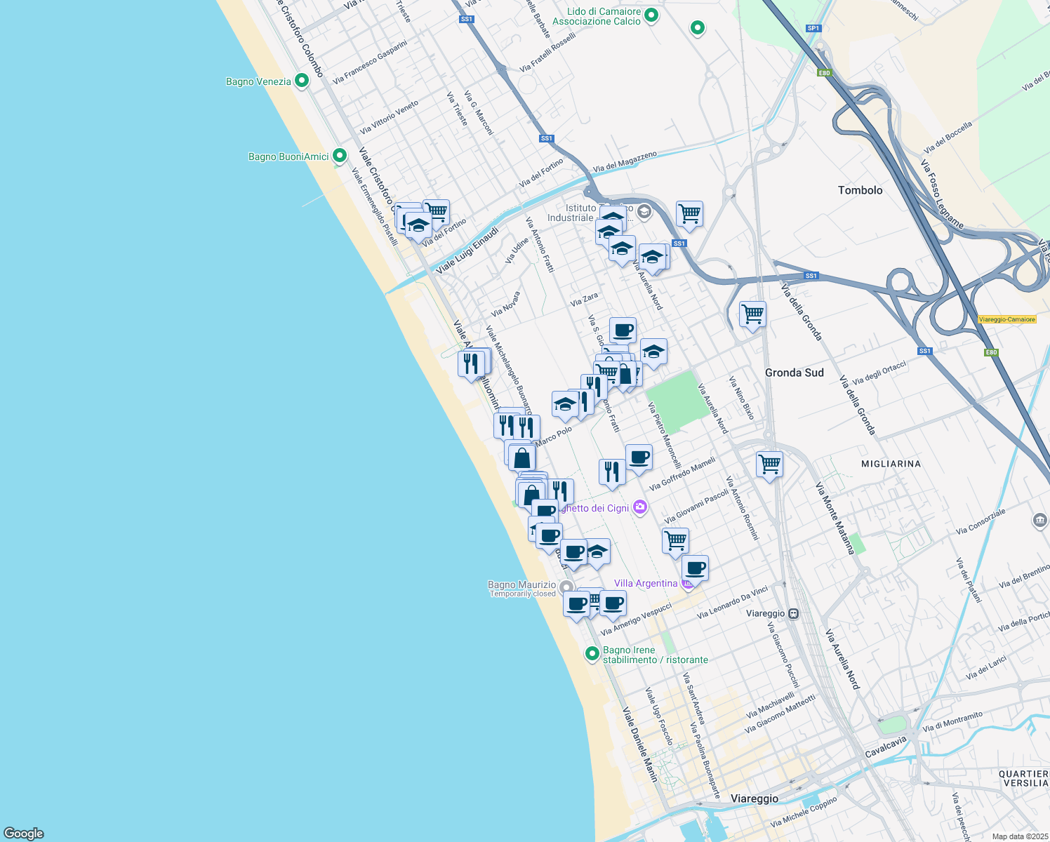This screenshot has height=842, width=1050.
Task: Select the coffee cup icon near Via Zara
Action: point(621,330)
